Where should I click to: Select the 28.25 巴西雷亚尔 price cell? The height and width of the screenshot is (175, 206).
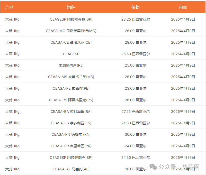(136, 19)
